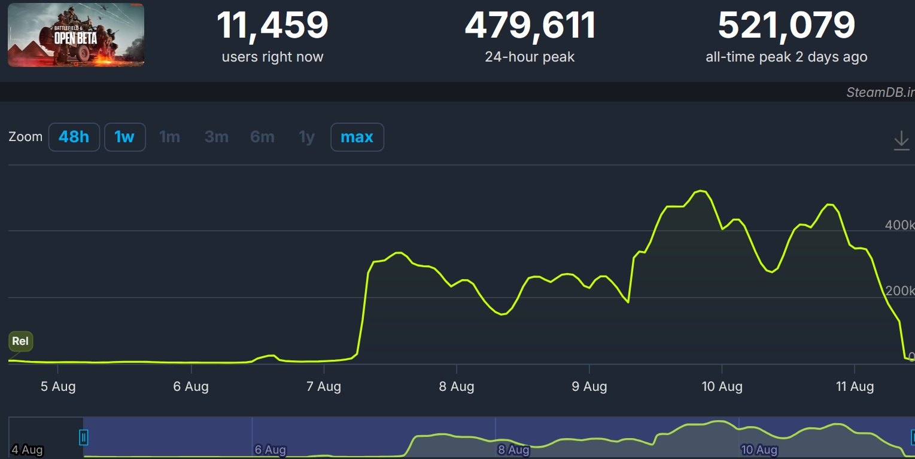Click the 7 Aug axis label
The image size is (915, 459).
[x=324, y=387]
